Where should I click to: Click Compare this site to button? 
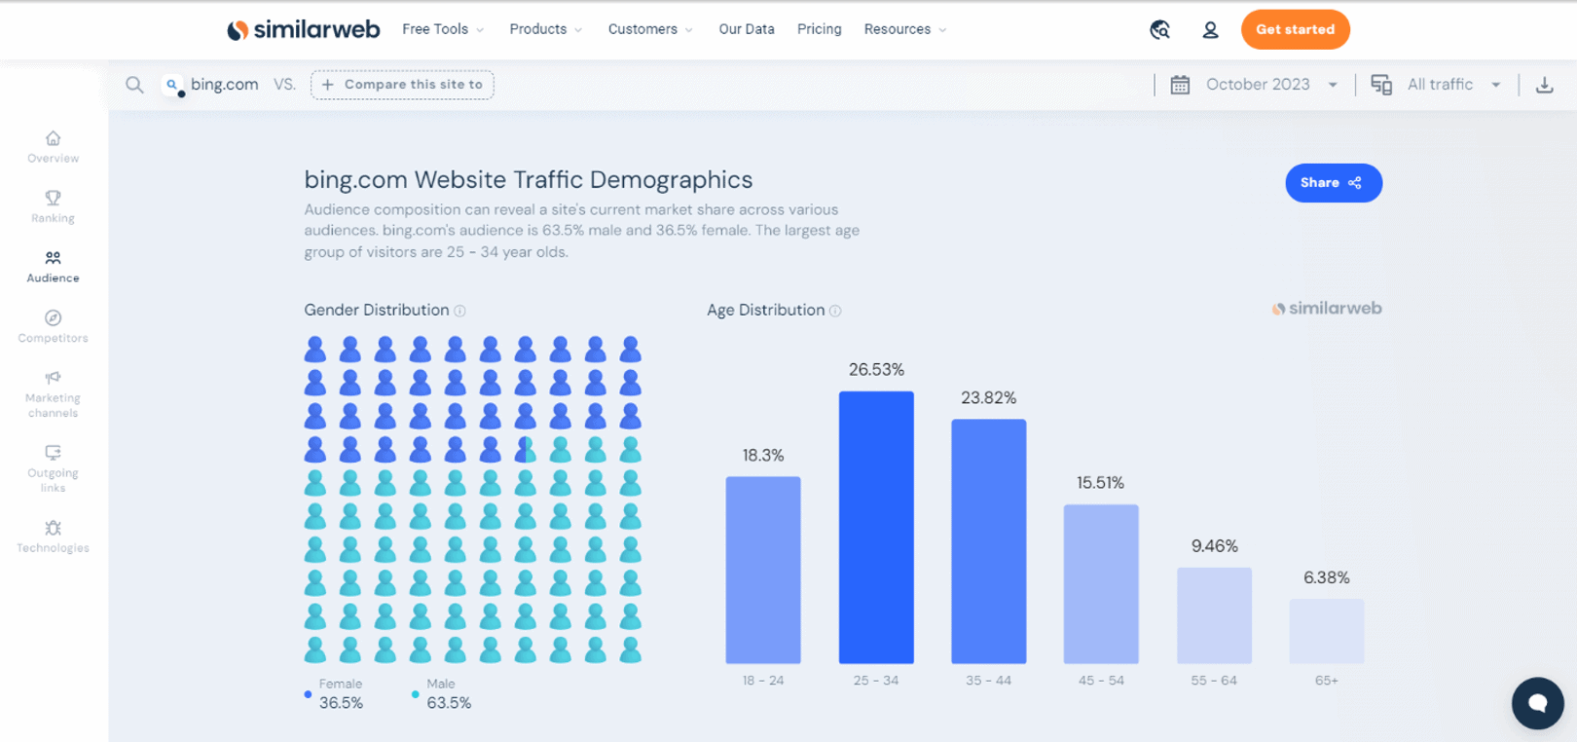coord(402,85)
